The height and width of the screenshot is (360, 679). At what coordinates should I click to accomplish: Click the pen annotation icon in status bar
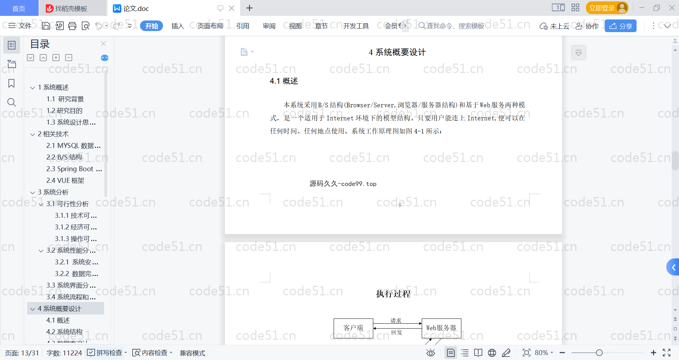click(506, 353)
